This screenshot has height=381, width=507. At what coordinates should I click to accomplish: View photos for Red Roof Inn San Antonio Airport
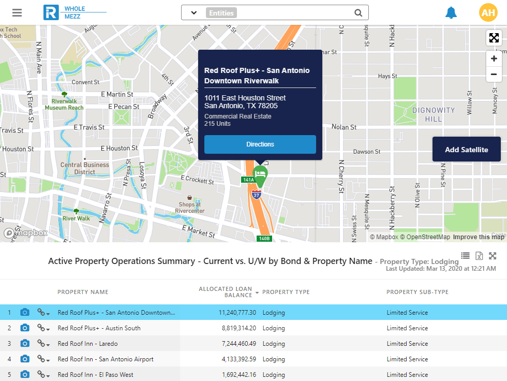25,359
